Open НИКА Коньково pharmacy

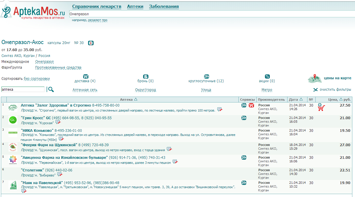[x=37, y=130]
